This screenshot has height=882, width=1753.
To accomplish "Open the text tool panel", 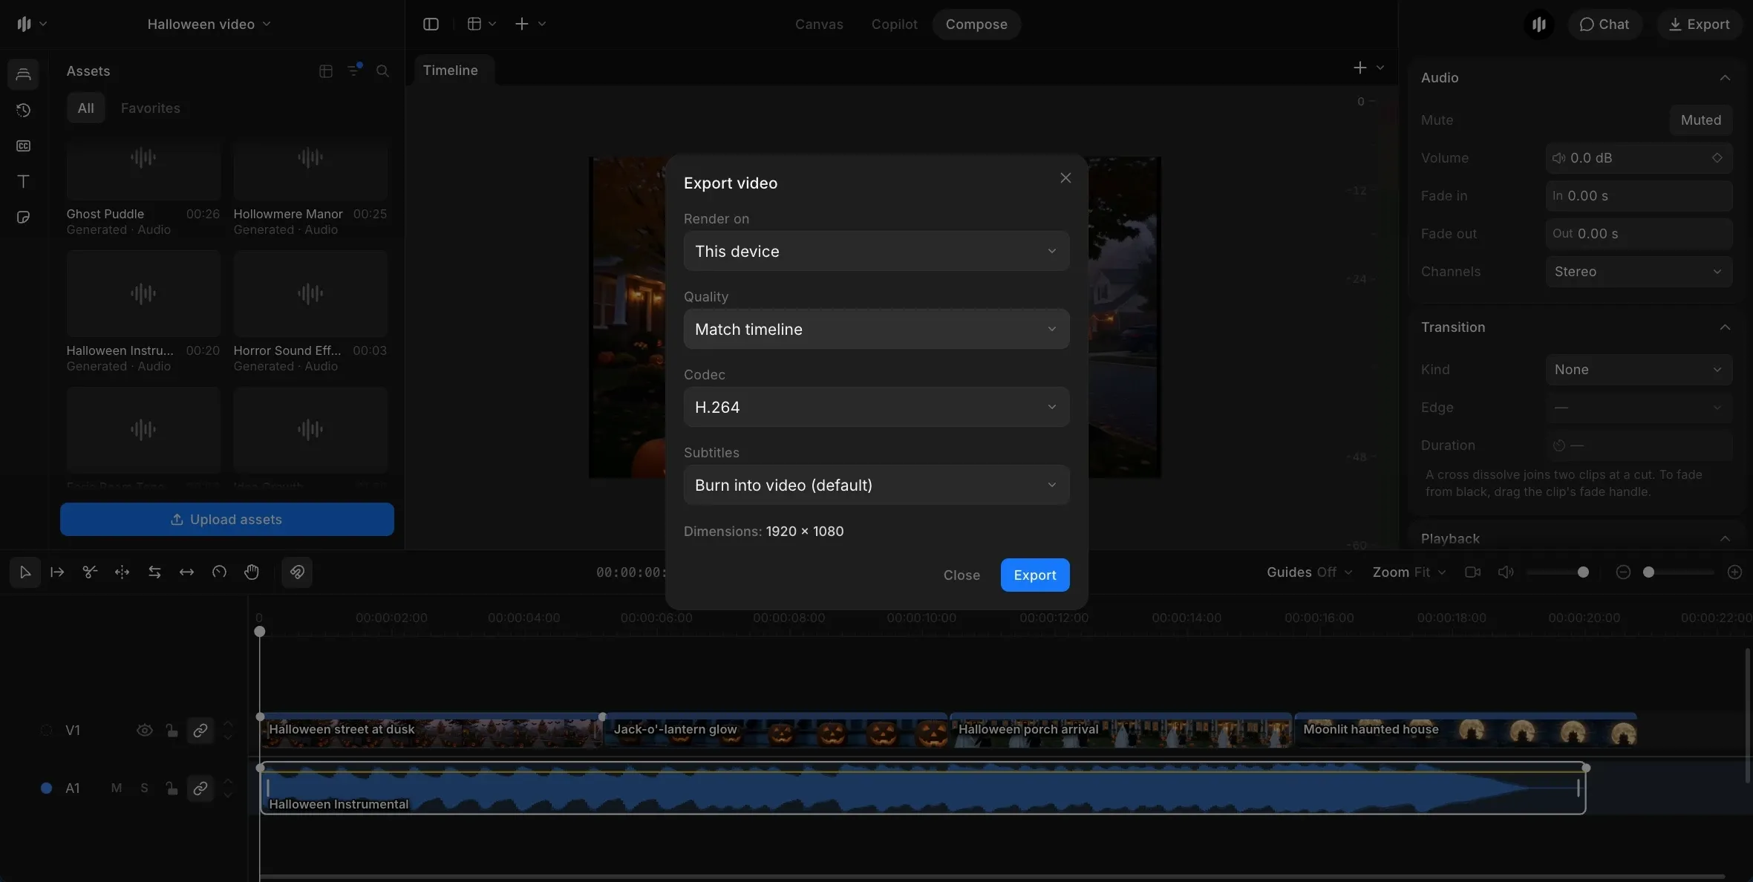I will tap(24, 181).
